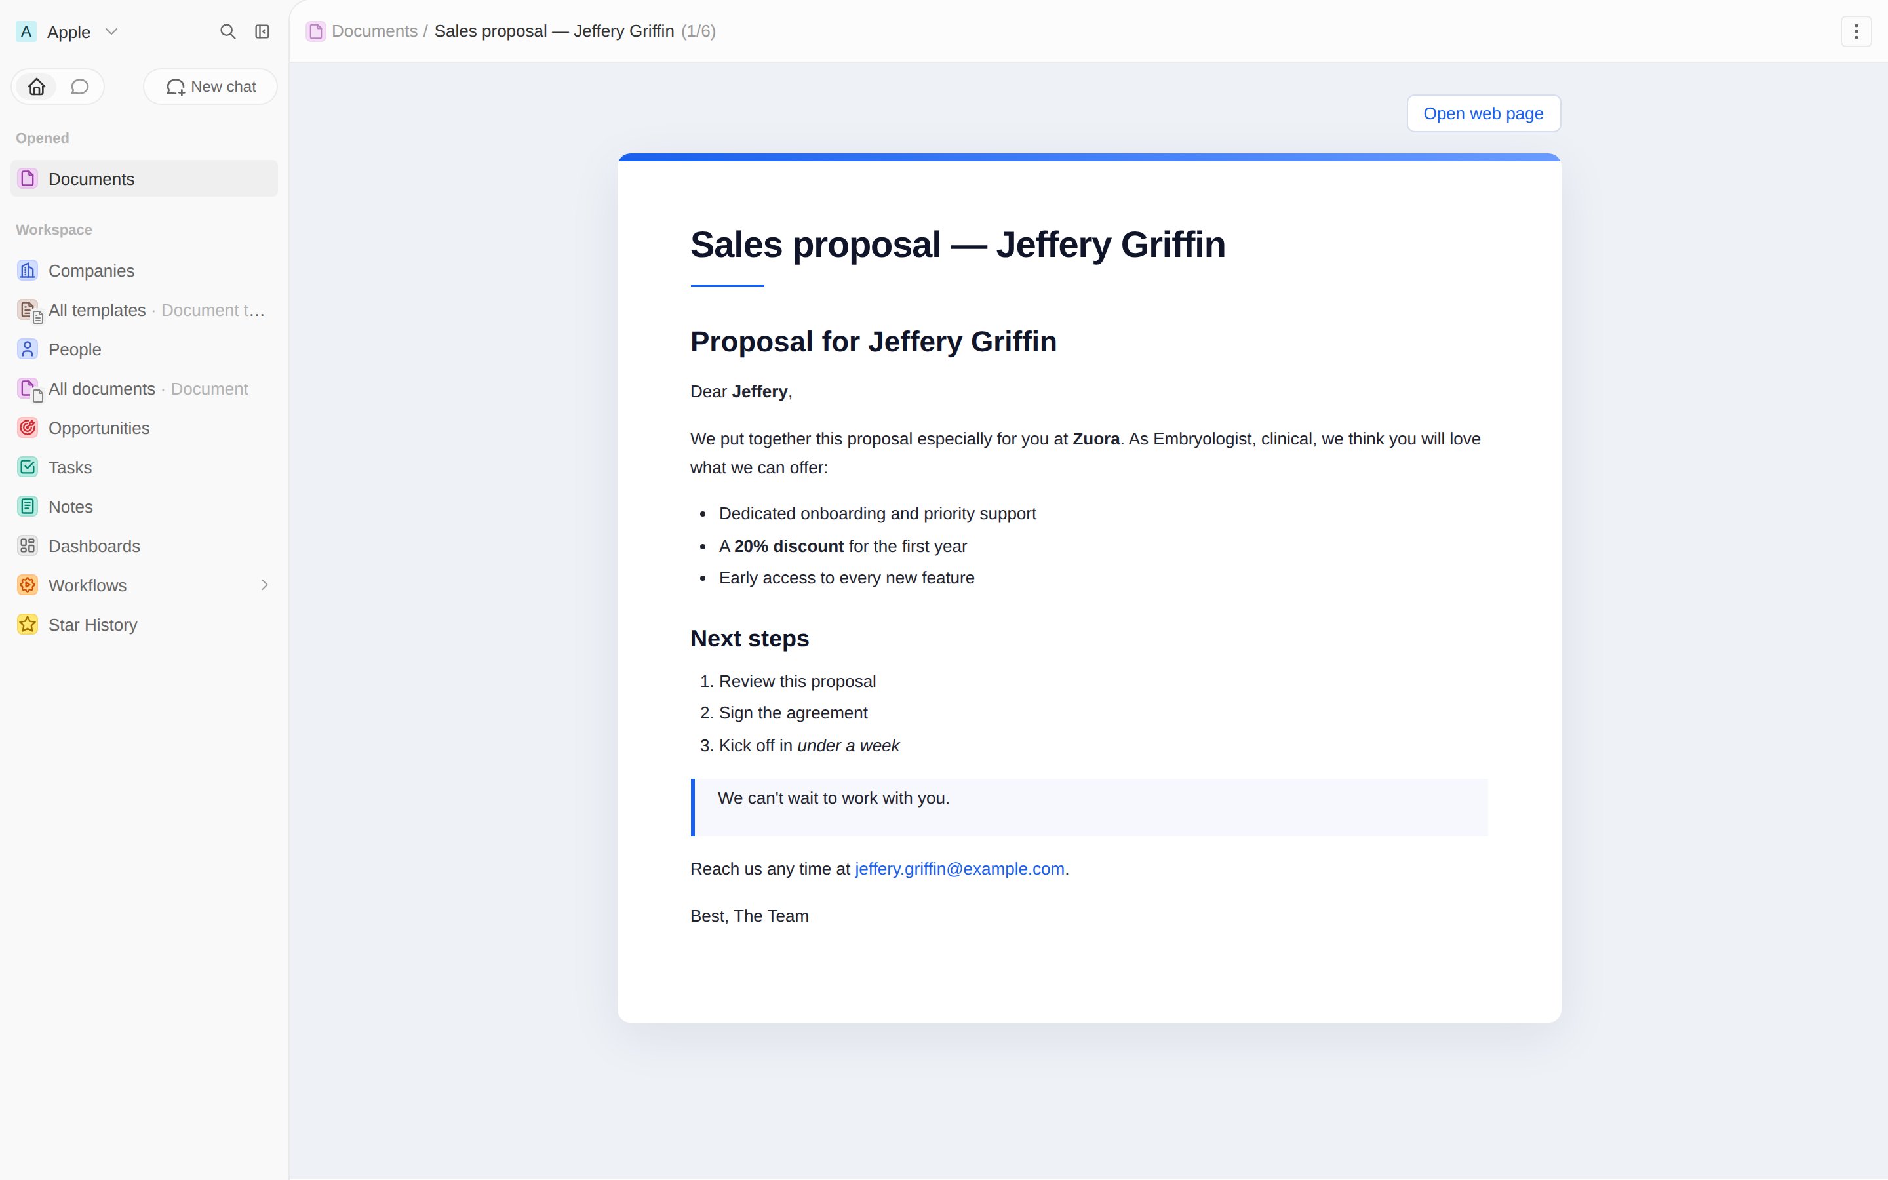This screenshot has width=1888, height=1180.
Task: Click the '20% discount' bullet
Action: point(842,546)
